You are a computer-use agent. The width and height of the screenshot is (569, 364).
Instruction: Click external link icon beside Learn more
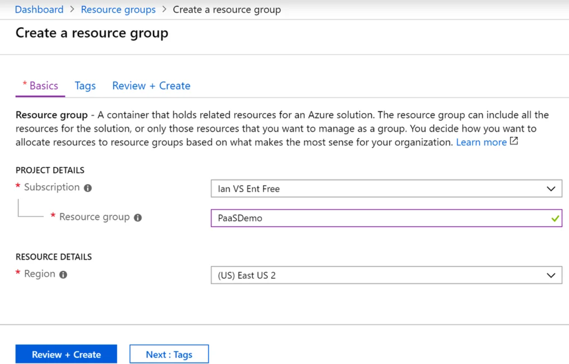coord(514,142)
